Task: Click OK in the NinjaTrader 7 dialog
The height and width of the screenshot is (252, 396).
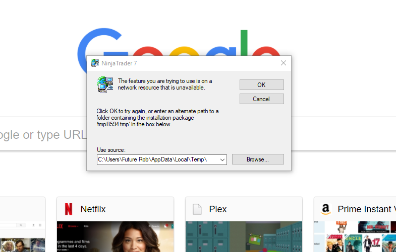Action: [262, 85]
